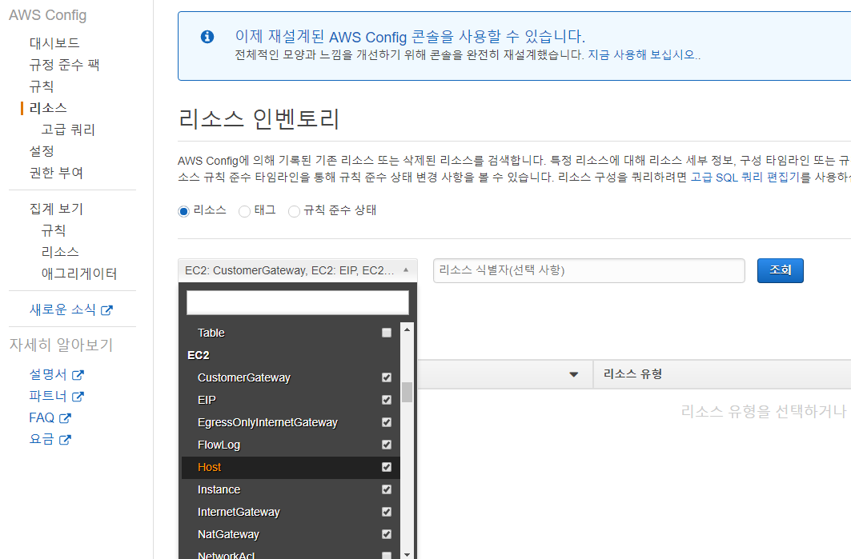851x559 pixels.
Task: Click external link icon beside 요금
Action: click(65, 440)
